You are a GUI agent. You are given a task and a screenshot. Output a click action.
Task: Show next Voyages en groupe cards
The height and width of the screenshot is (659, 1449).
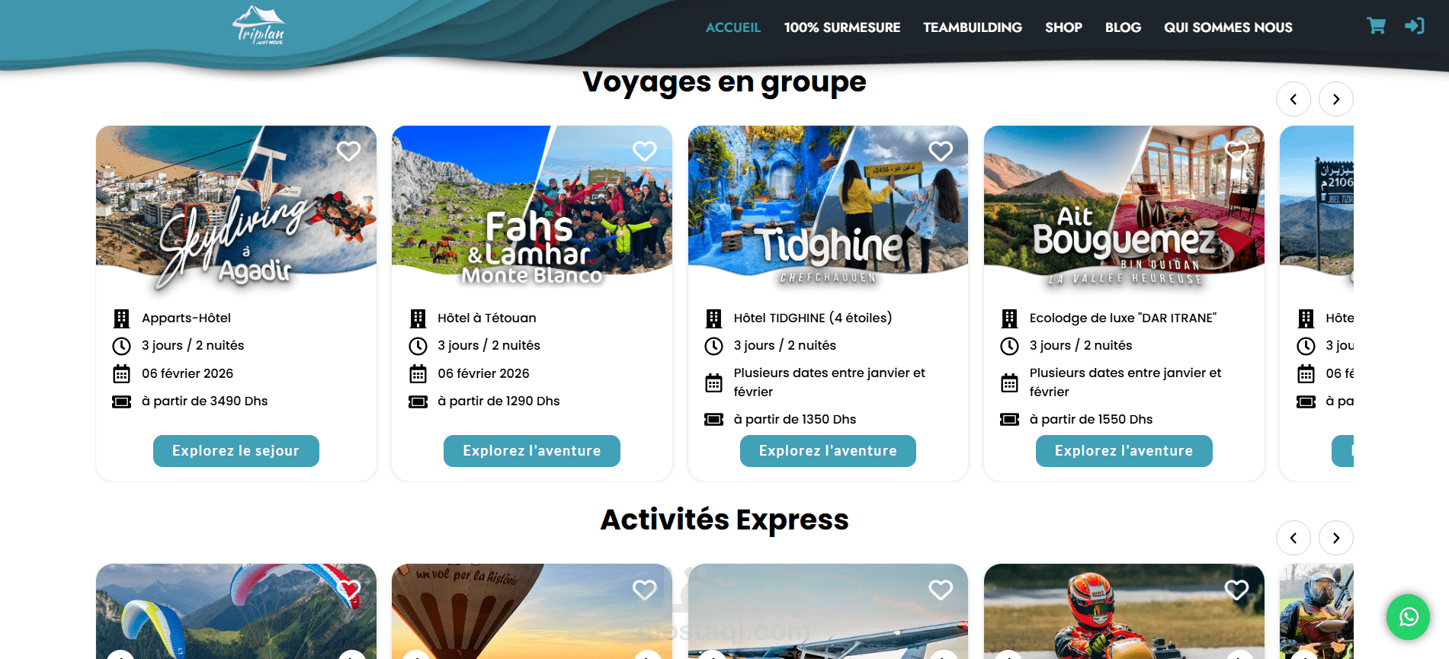point(1335,99)
